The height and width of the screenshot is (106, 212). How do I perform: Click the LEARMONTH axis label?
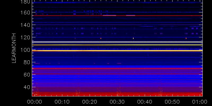(x=14, y=48)
